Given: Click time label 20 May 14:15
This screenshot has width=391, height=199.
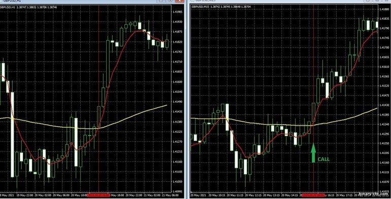Looking at the screenshot, I should pyautogui.click(x=290, y=195).
